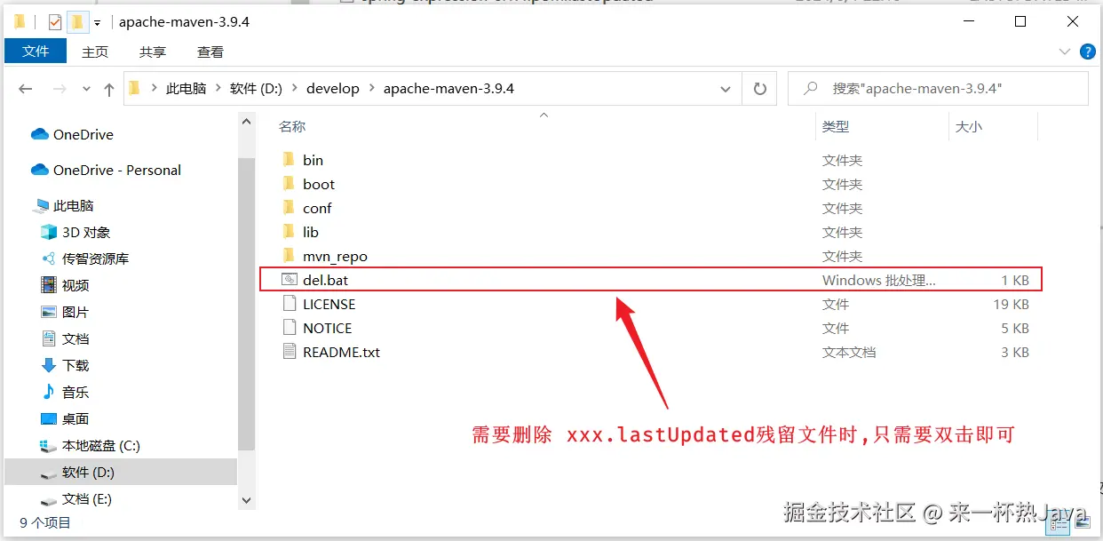Click the LICENSE file icon

coord(288,303)
